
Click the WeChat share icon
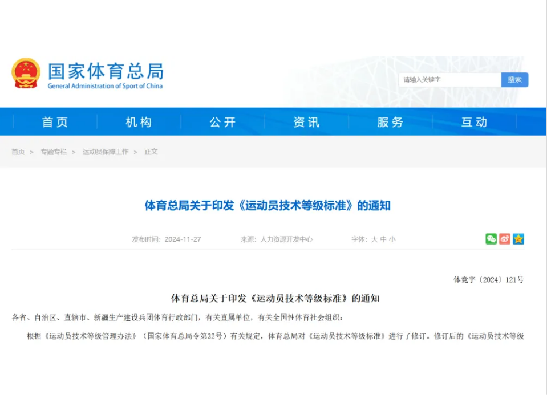tap(491, 239)
